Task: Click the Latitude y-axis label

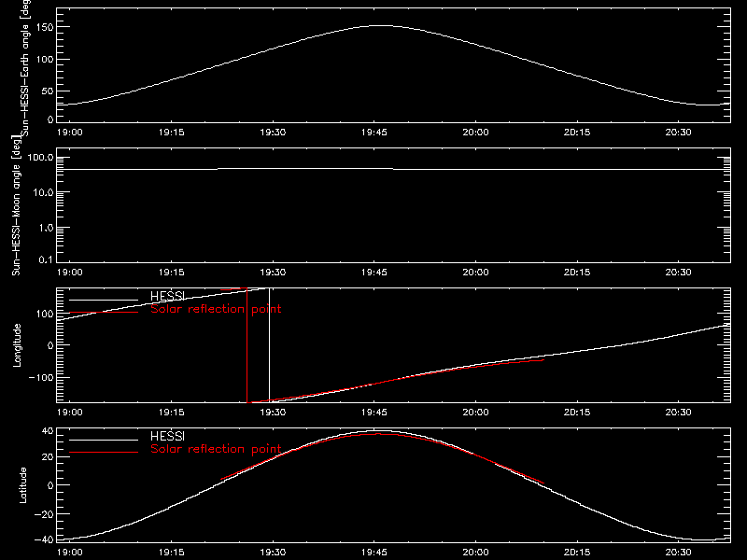Action: (22, 485)
